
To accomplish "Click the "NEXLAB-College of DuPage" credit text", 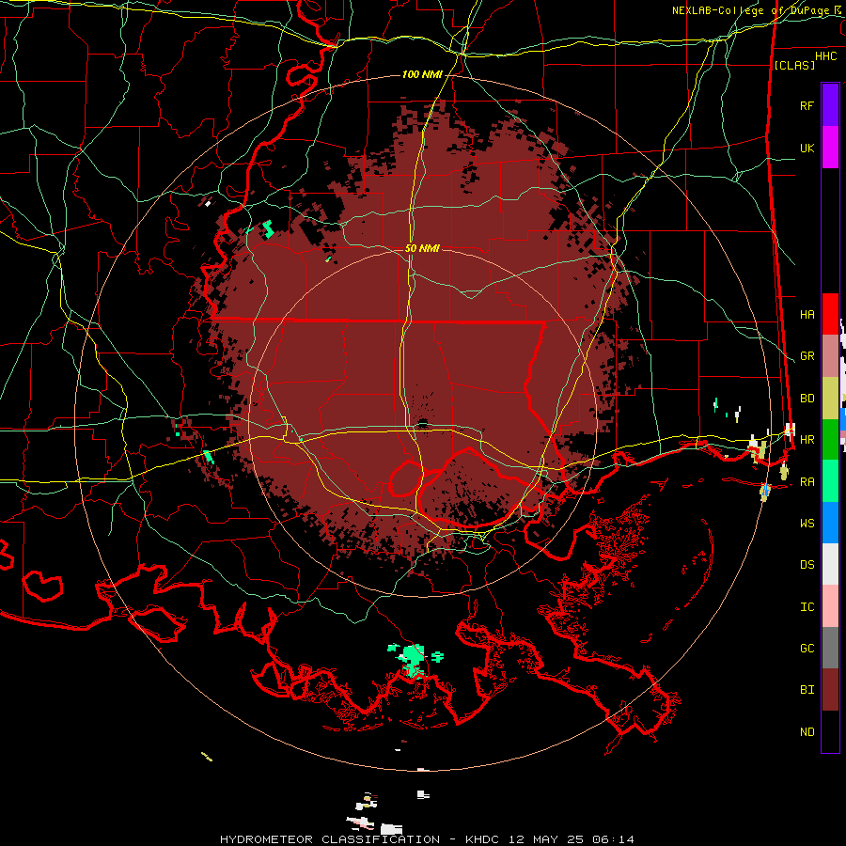I will (x=750, y=10).
